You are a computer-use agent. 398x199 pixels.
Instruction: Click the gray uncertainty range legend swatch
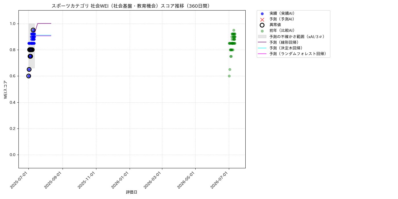tap(262, 36)
